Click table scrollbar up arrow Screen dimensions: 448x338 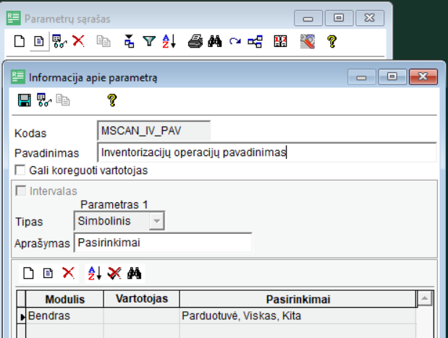click(x=425, y=298)
